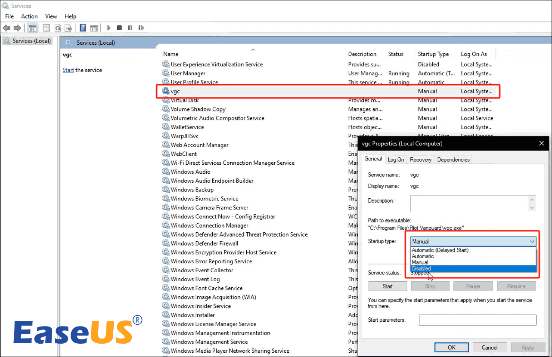552x357 pixels.
Task: Click the Back arrow toolbar icon
Action: (x=6, y=28)
